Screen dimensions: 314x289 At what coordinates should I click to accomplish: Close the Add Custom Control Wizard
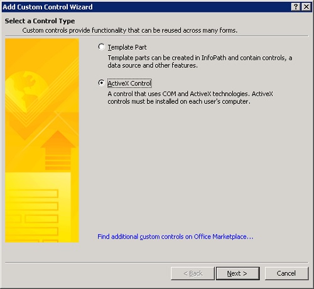click(306, 7)
